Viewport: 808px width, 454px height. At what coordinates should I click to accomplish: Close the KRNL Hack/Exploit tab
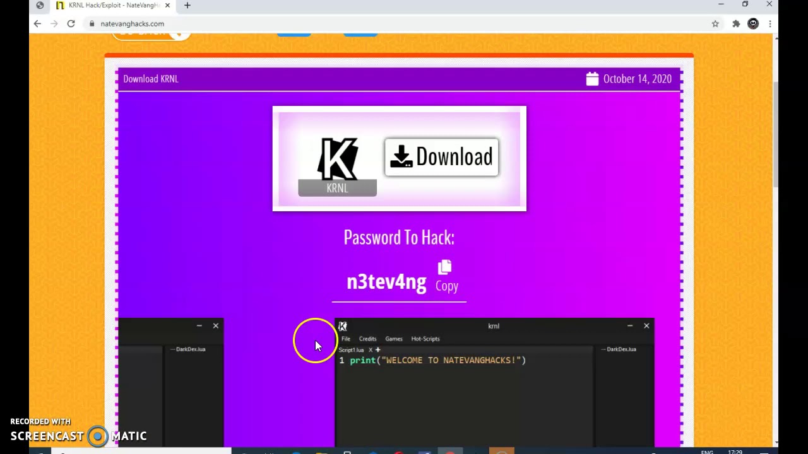[x=167, y=5]
